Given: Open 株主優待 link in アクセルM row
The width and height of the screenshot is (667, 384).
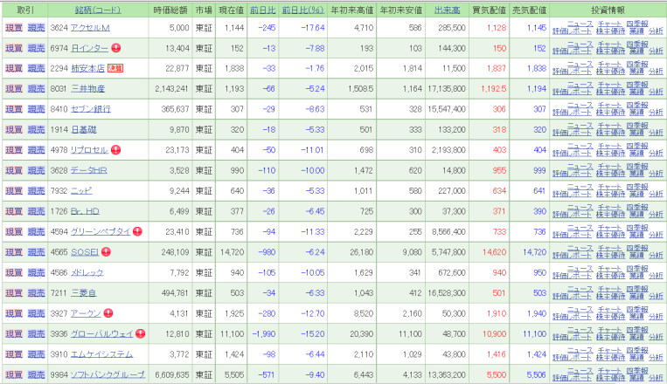Looking at the screenshot, I should (x=611, y=31).
